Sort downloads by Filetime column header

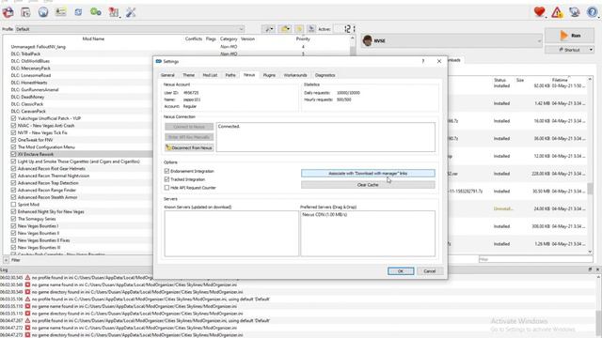coord(560,80)
